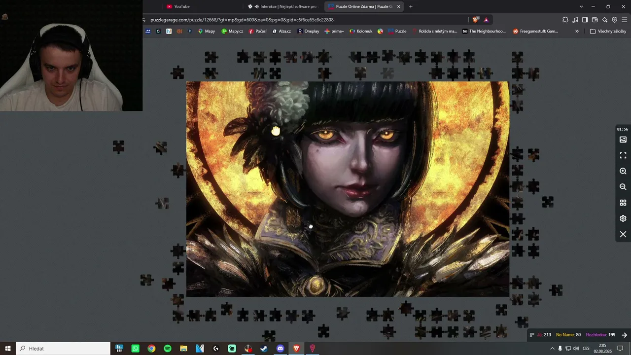Close the Puzzle Online Zdarma tab
This screenshot has height=355, width=631.
[399, 6]
